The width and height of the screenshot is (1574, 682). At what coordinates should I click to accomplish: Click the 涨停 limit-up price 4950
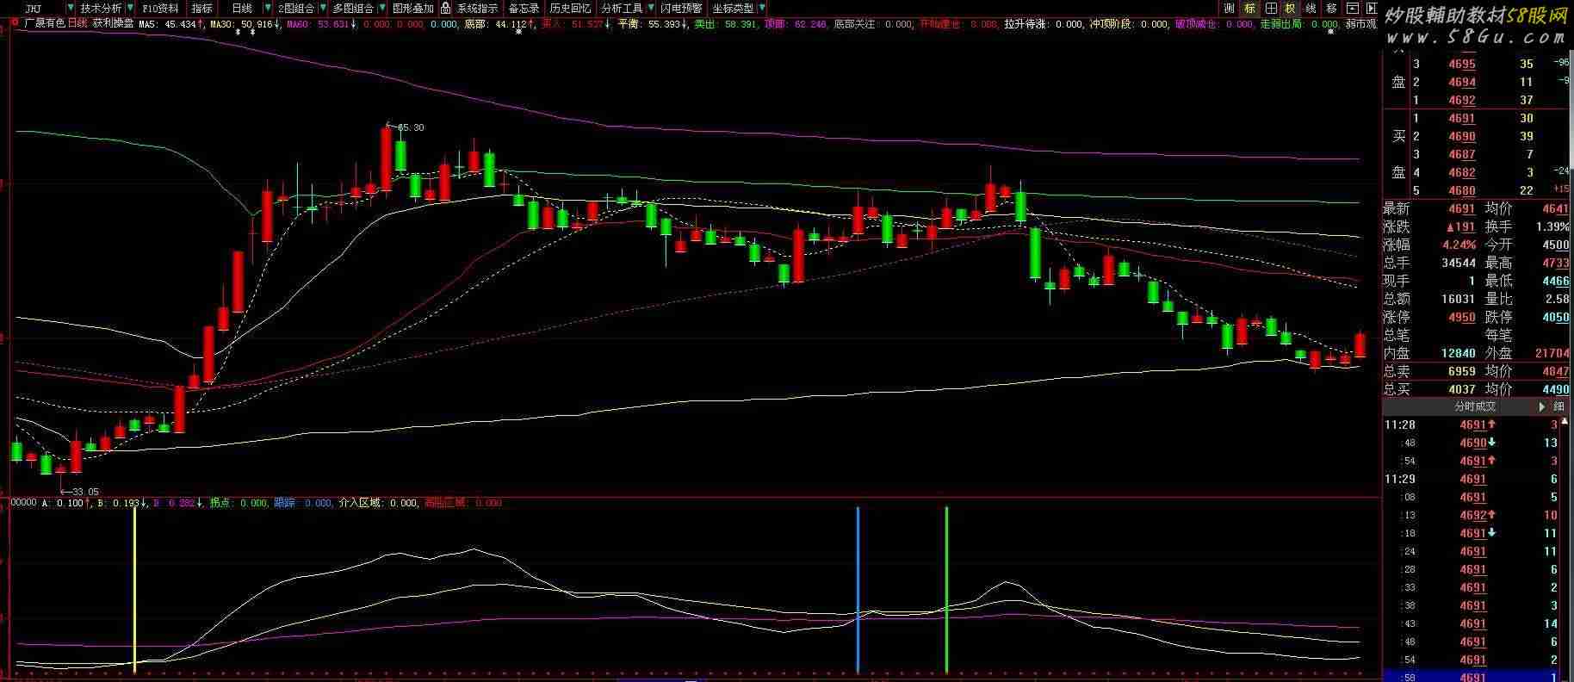(x=1461, y=317)
